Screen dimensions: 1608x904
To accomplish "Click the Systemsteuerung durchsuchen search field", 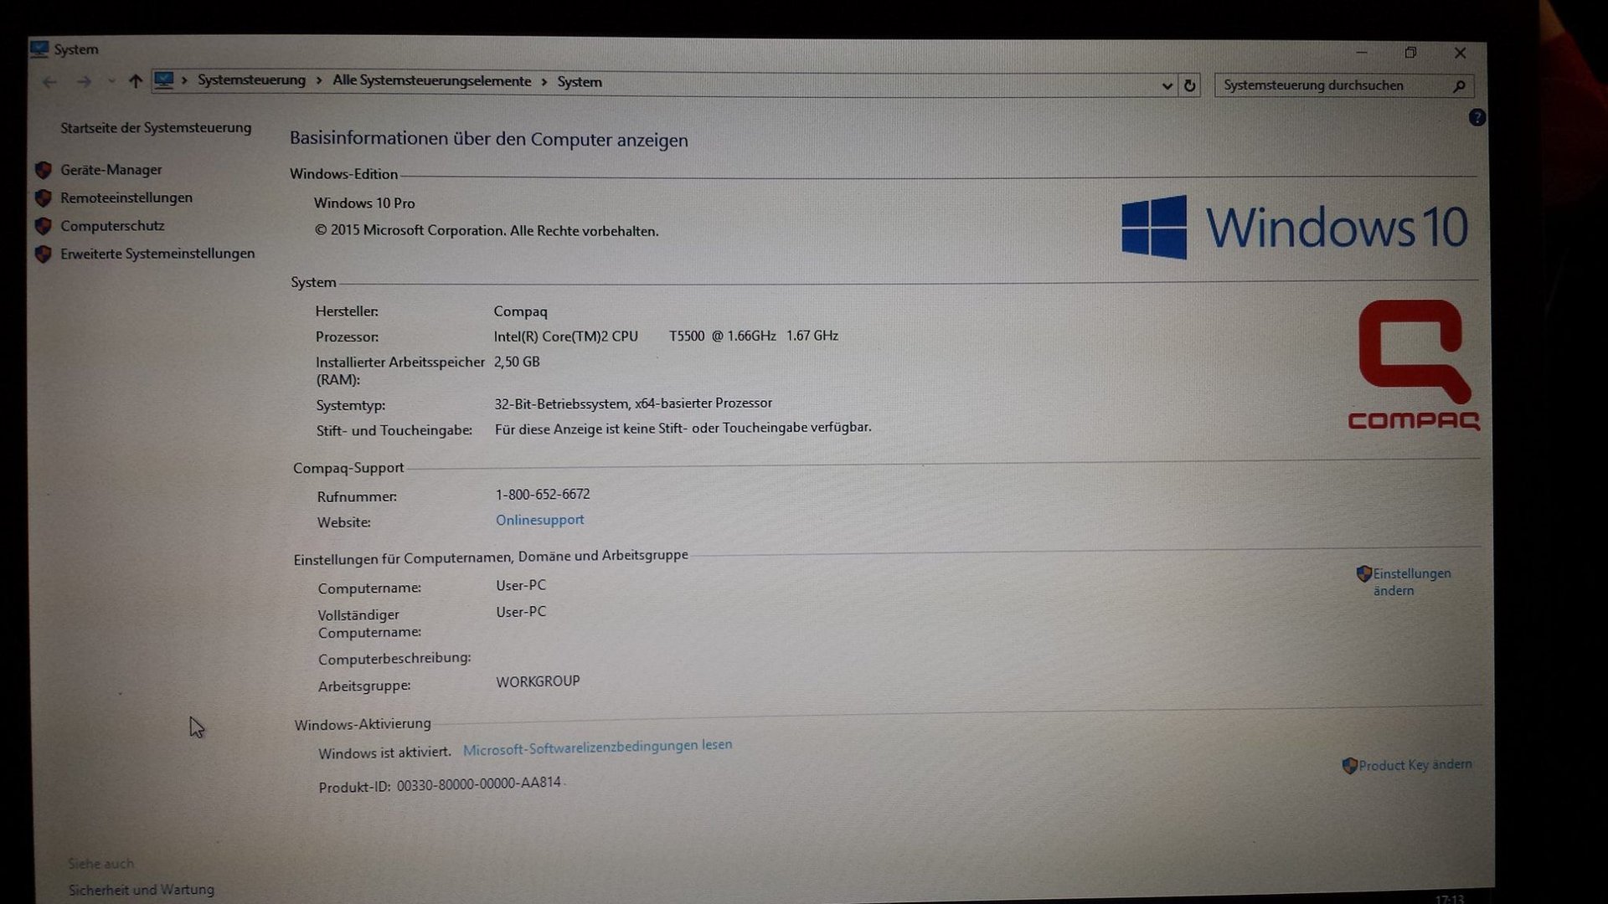I will [x=1343, y=85].
